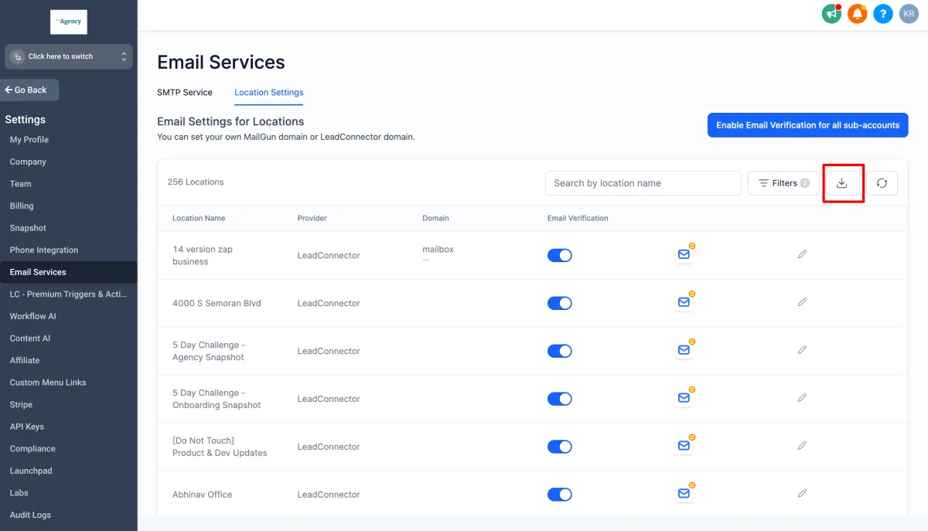Open the 'Click here to switch' account dropdown
This screenshot has width=928, height=531.
point(69,56)
